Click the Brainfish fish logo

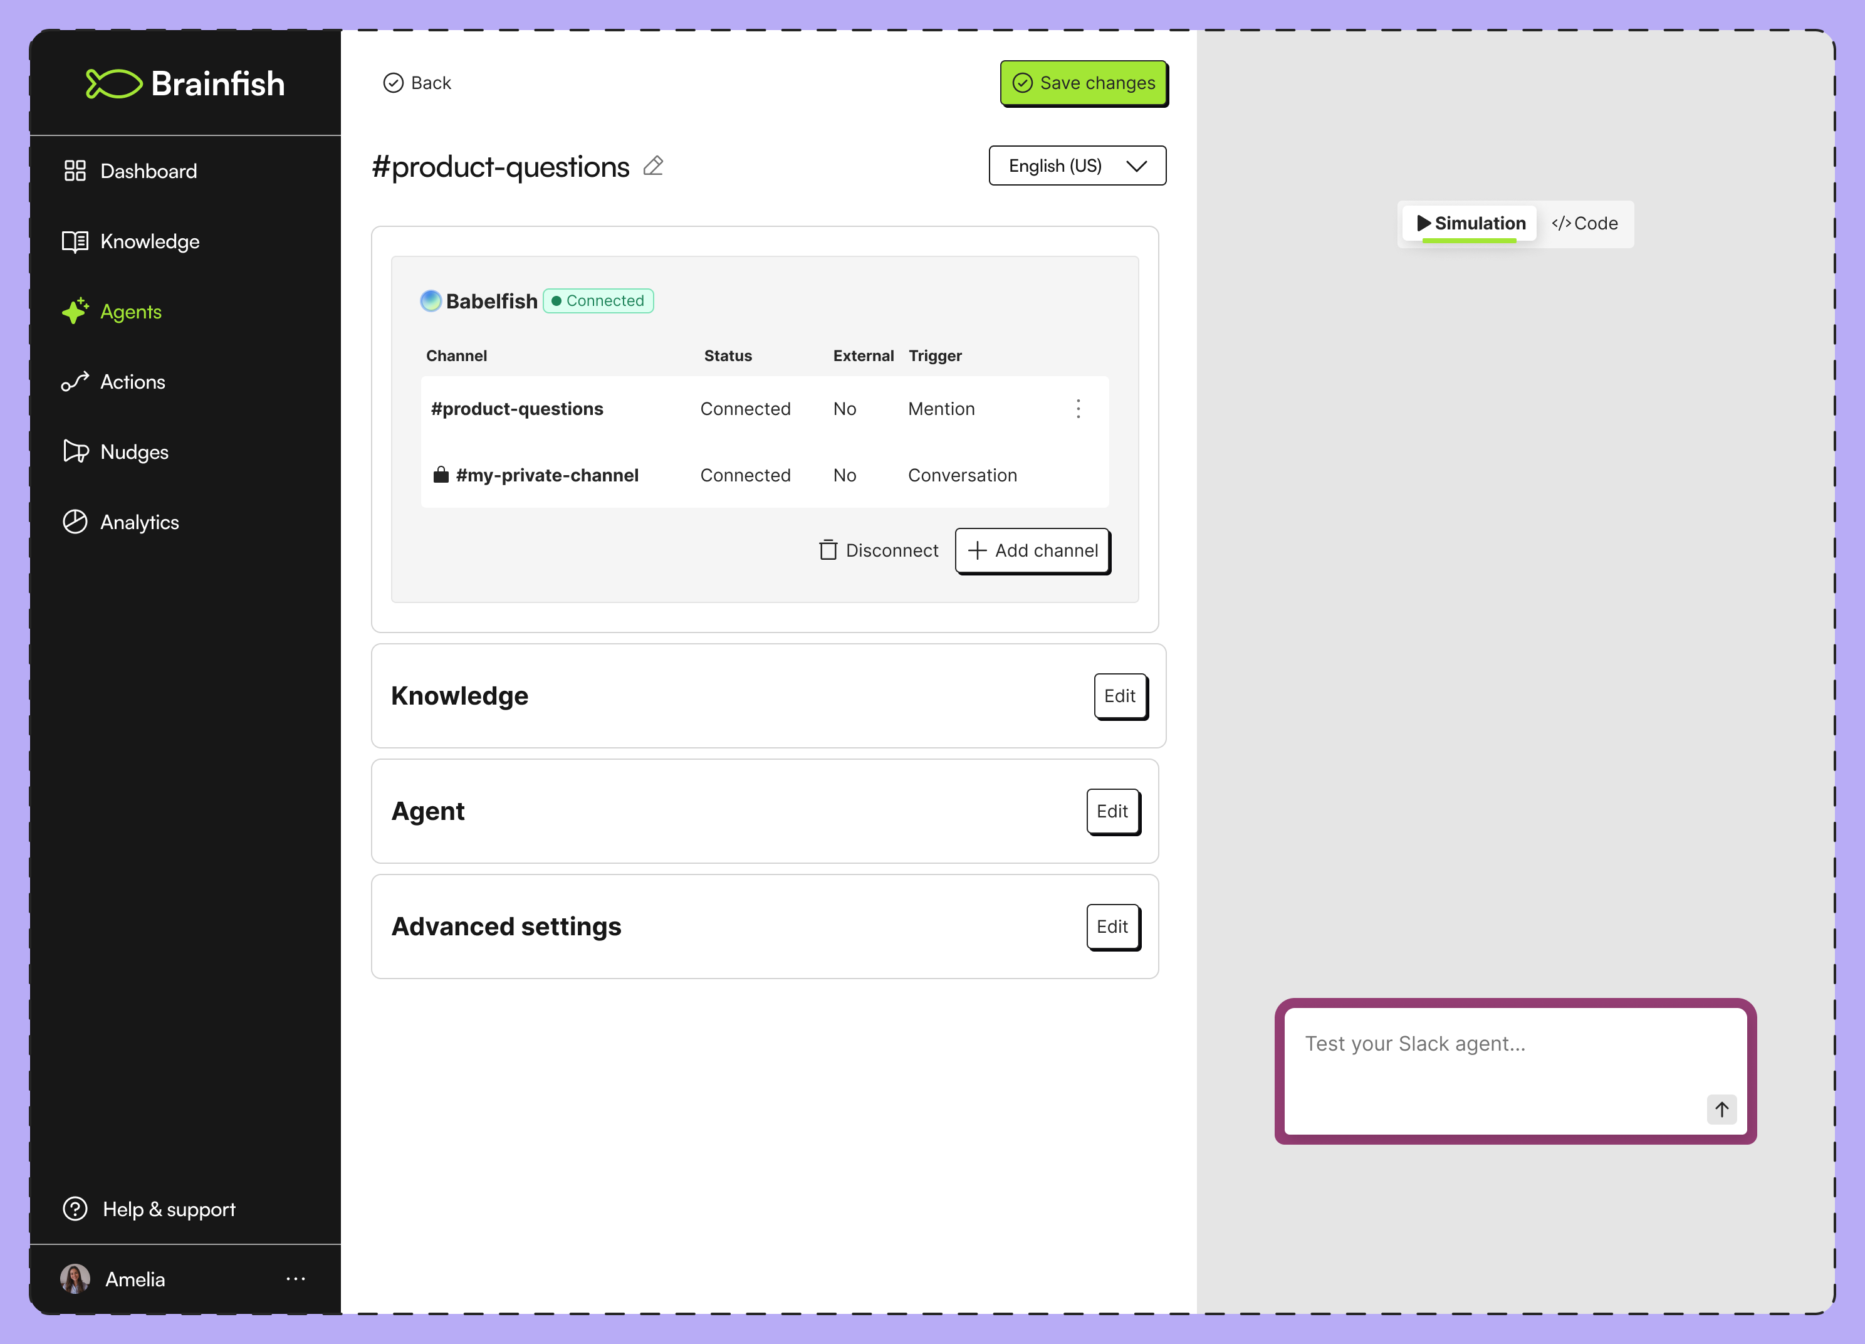click(x=114, y=84)
